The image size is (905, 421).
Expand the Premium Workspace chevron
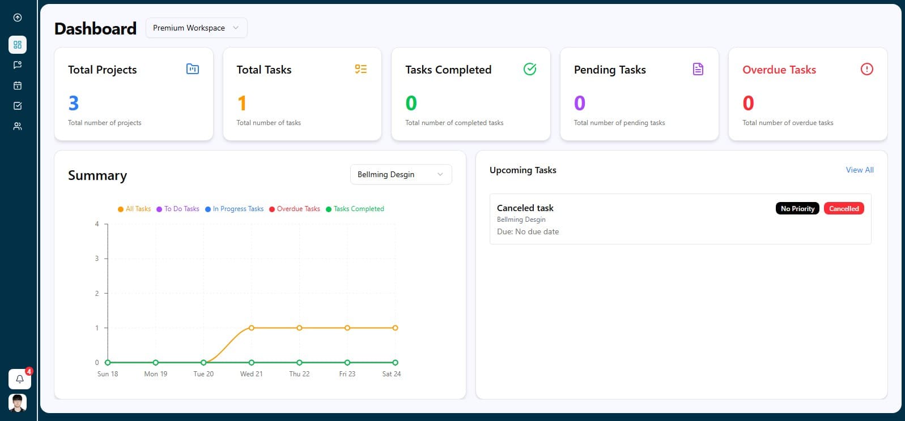pos(236,28)
